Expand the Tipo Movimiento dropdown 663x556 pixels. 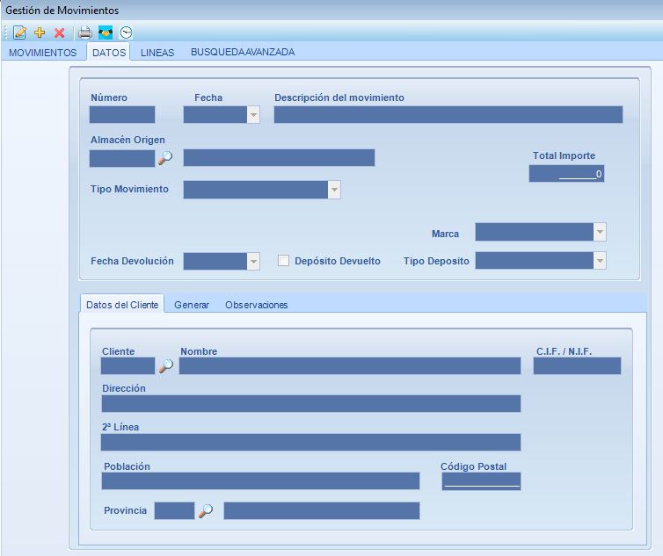[334, 190]
